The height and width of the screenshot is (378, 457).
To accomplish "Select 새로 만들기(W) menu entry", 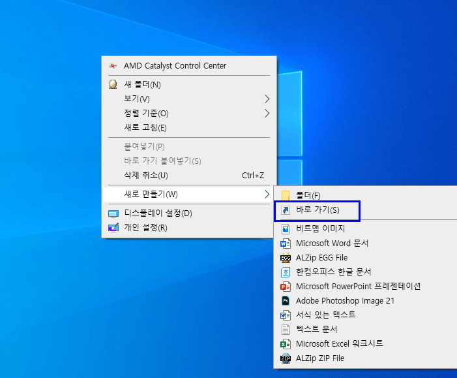I will (189, 194).
